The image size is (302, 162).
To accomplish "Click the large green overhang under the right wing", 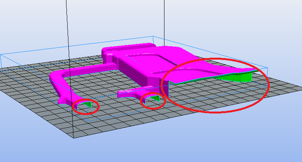I will 237,77.
